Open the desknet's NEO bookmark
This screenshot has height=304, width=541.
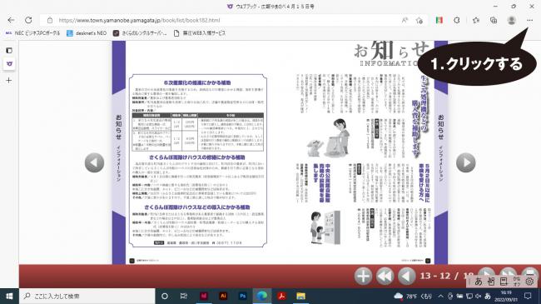tap(87, 33)
